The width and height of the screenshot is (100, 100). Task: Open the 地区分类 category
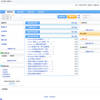(4, 40)
